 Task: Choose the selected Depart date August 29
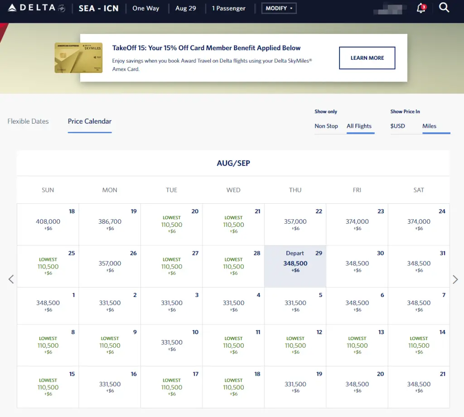click(295, 266)
